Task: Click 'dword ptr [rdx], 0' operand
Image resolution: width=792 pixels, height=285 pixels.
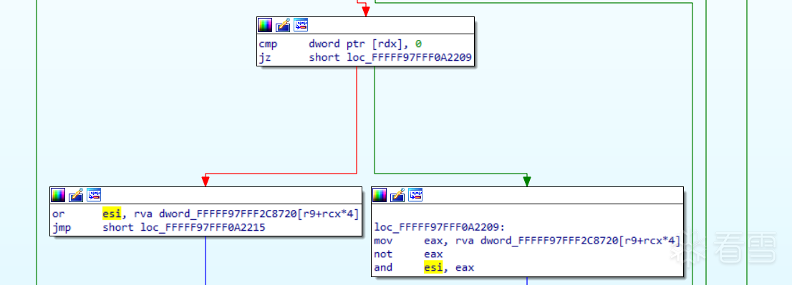Action: click(365, 44)
